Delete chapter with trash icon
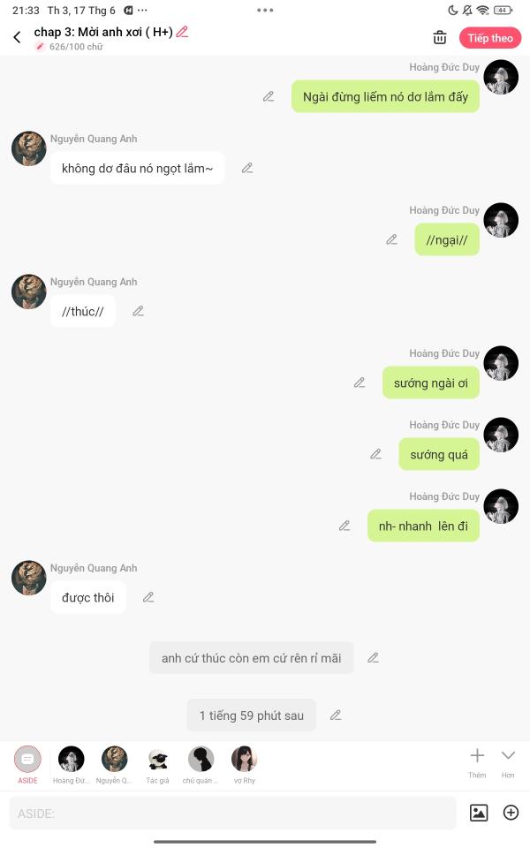 click(x=440, y=37)
